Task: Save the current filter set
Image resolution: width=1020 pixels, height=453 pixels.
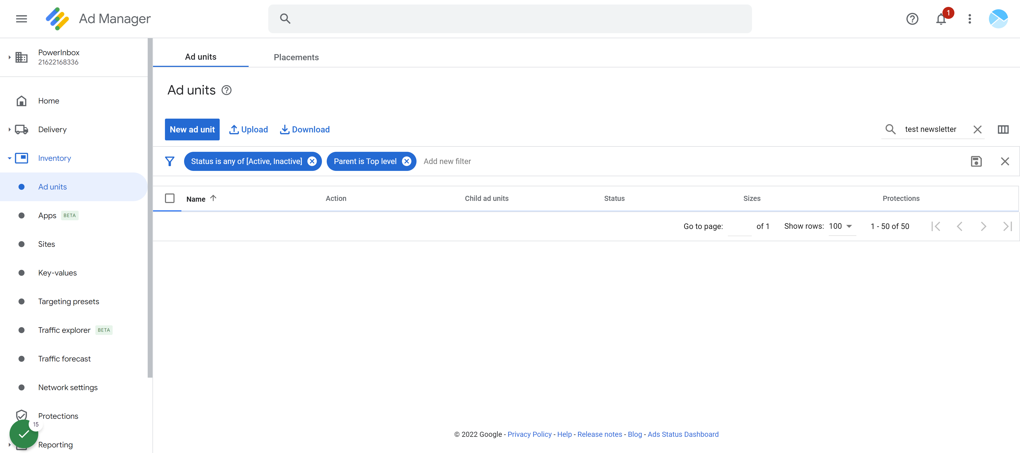Action: pos(976,161)
